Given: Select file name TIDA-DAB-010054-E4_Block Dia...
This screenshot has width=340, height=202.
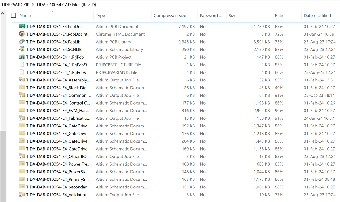Looking at the screenshot, I should (58, 88).
